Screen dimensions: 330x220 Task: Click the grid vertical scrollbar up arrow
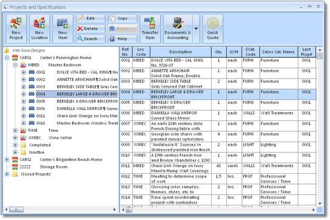coord(320,50)
